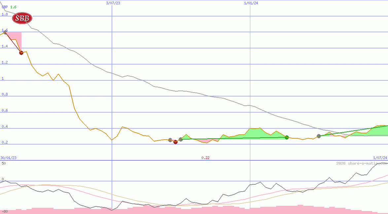This screenshot has height=214, width=388.
Task: Click the red marker dot at the price low
Action: pos(175,142)
